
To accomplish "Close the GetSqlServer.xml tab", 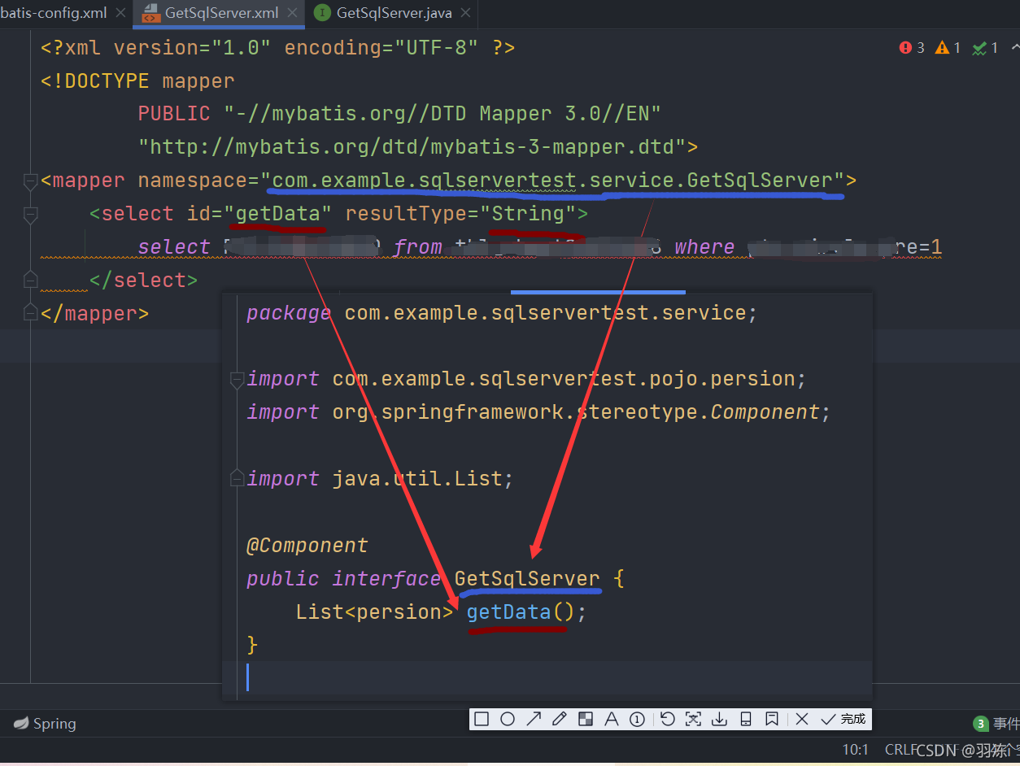I will pos(293,13).
